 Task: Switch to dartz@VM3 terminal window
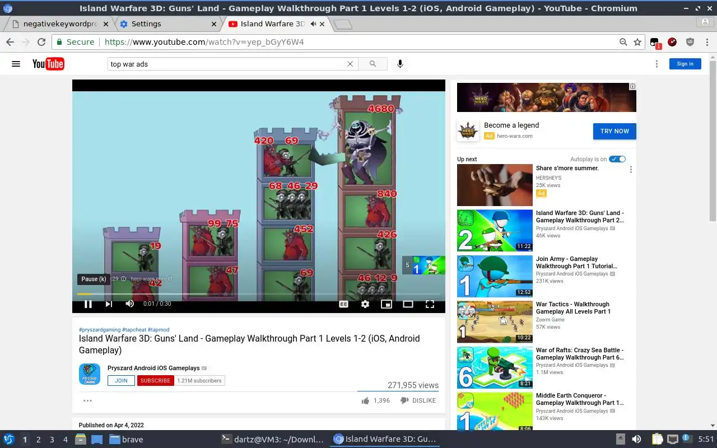[273, 440]
